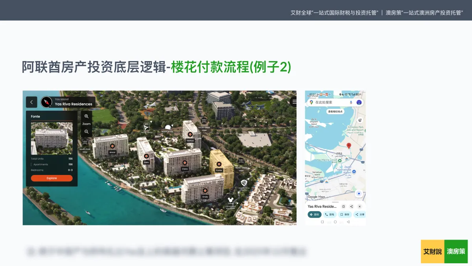Tap the 保存 save button
The image size is (472, 266).
(345, 215)
